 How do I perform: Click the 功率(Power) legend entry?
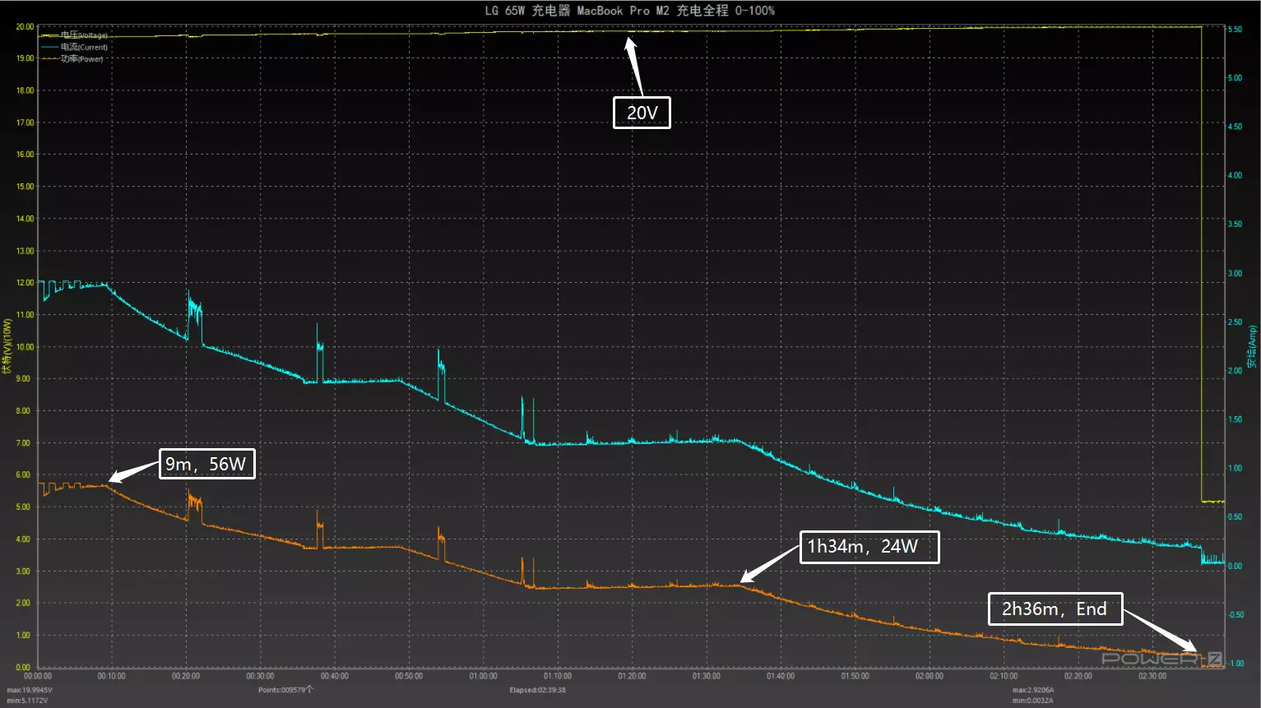tap(73, 58)
